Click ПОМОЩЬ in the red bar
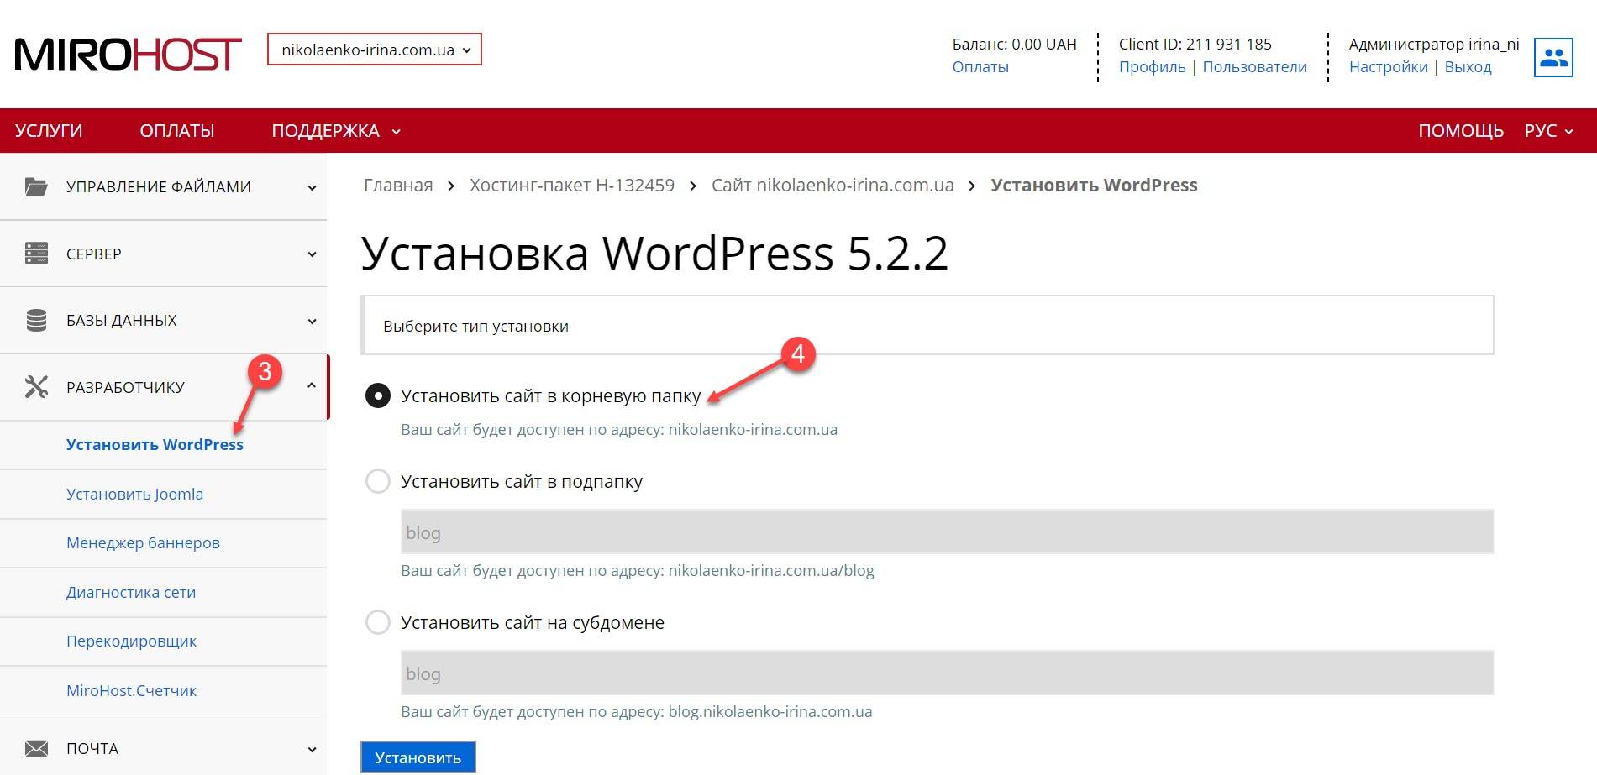Viewport: 1597px width, 775px height. pyautogui.click(x=1461, y=131)
